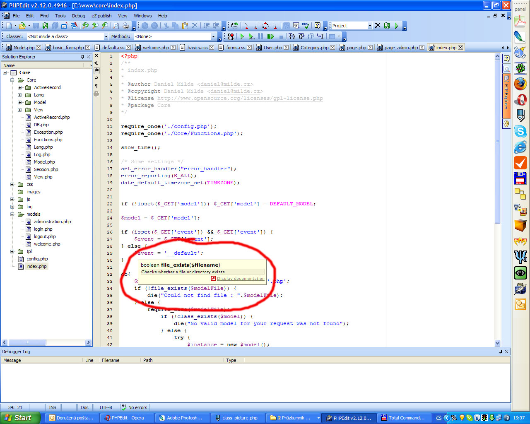This screenshot has width=530, height=424.
Task: Toggle the paragraph marks gutter button
Action: pyautogui.click(x=96, y=86)
